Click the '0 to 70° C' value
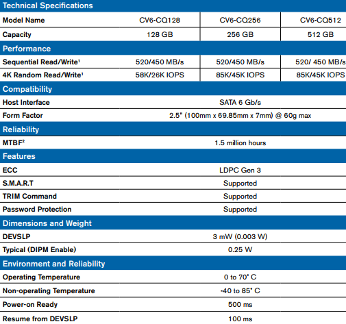This screenshot has height=324, width=346. [240, 277]
